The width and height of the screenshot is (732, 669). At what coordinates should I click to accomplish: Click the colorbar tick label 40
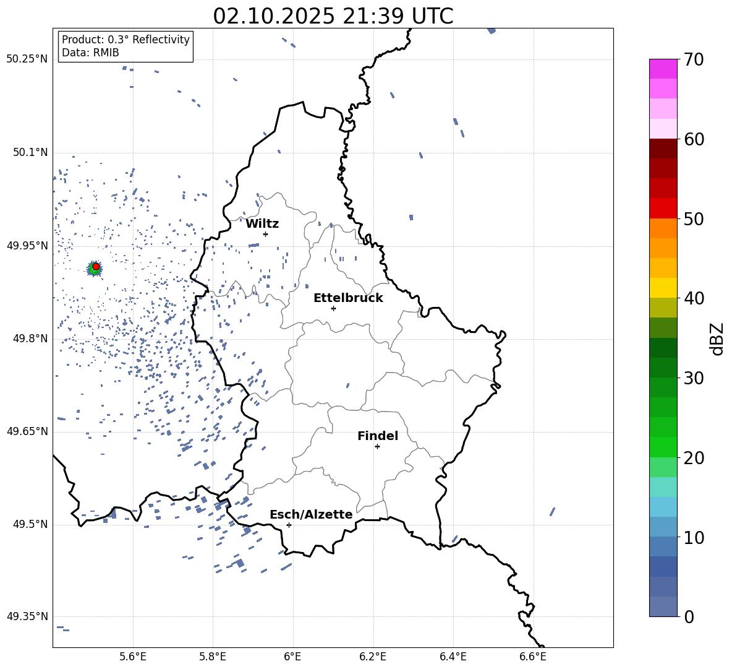coord(694,298)
